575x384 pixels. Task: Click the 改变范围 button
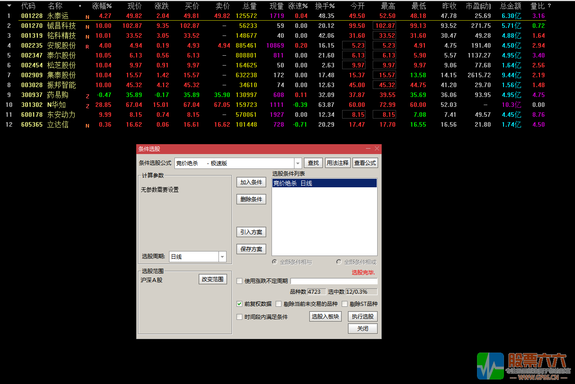(x=213, y=279)
